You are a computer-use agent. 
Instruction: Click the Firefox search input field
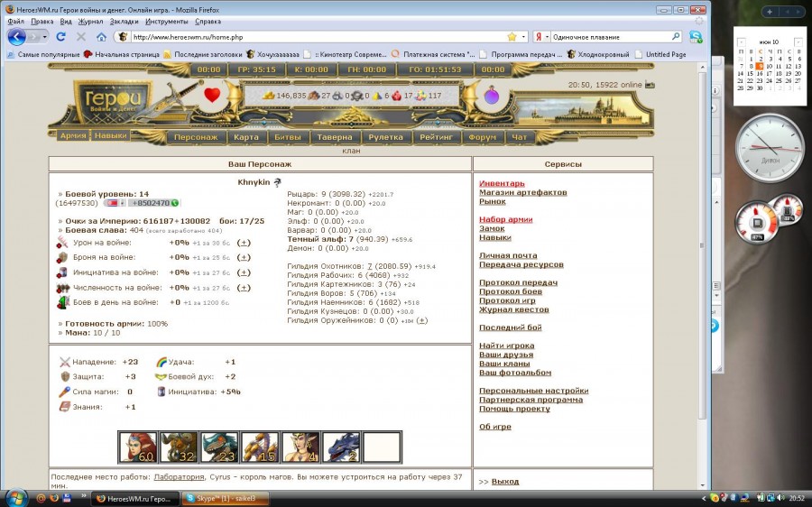pos(611,37)
